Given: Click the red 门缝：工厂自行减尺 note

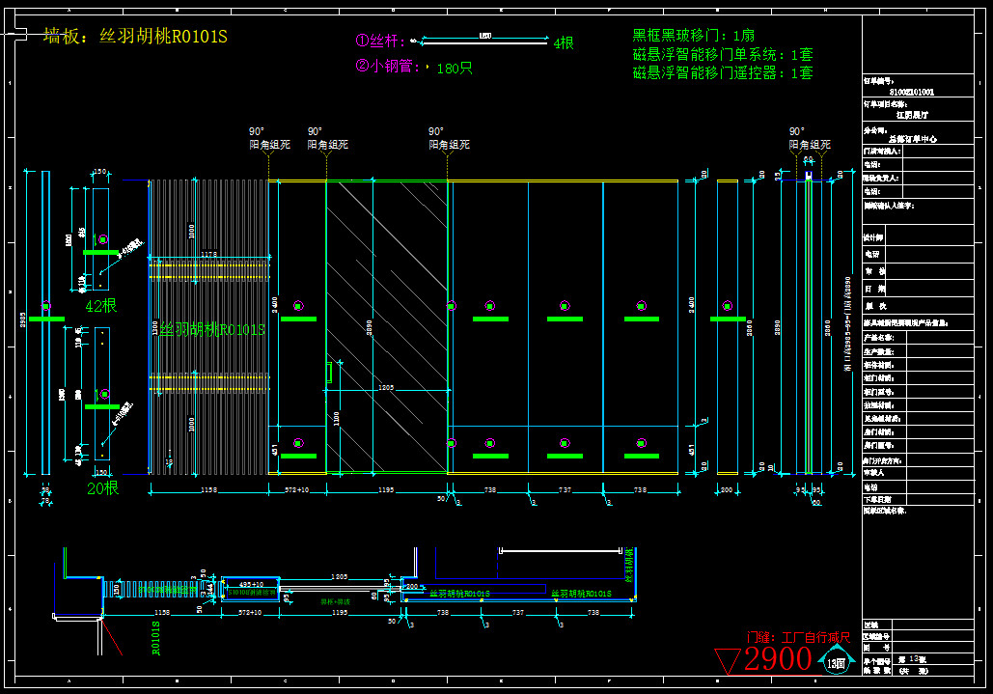Looking at the screenshot, I should (798, 638).
